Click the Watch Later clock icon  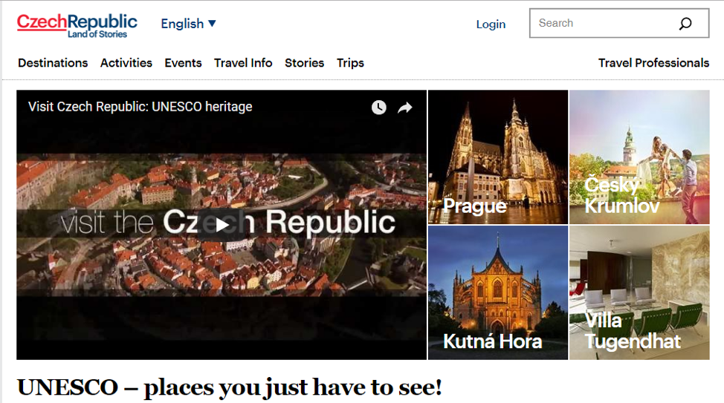378,108
